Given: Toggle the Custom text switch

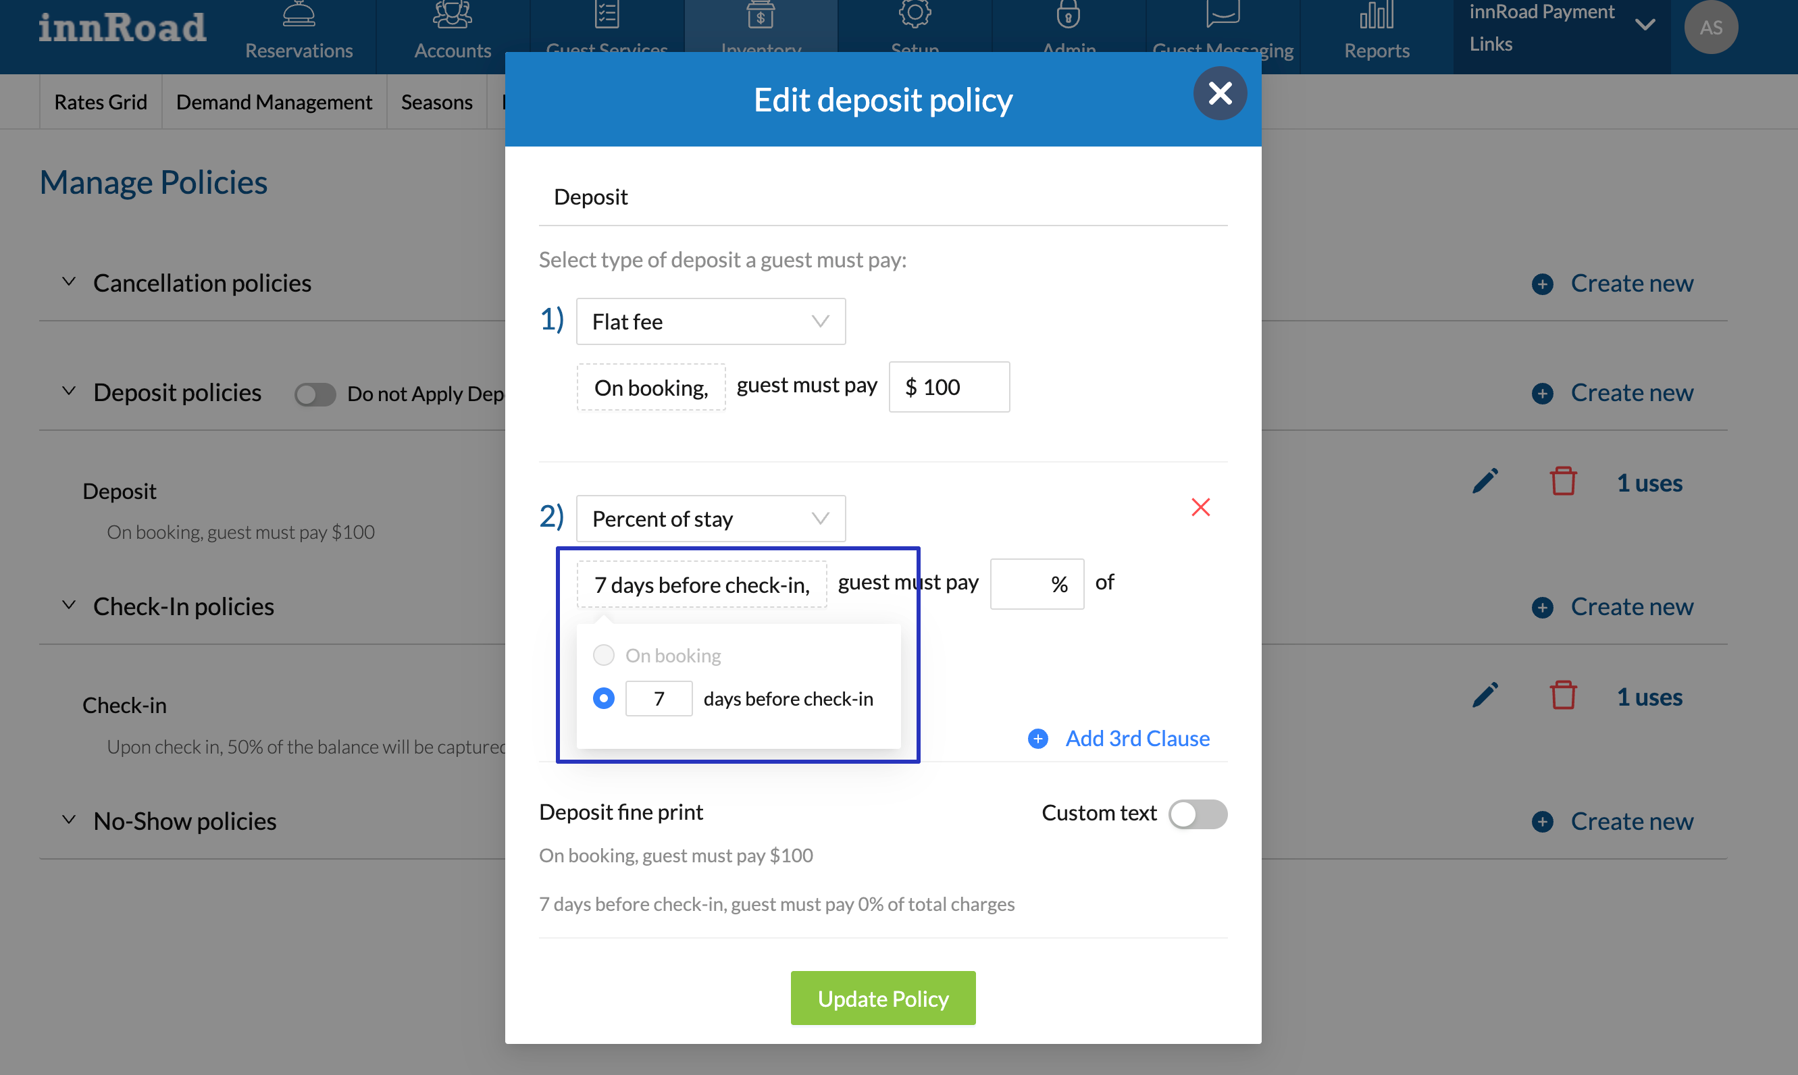Looking at the screenshot, I should (1197, 814).
